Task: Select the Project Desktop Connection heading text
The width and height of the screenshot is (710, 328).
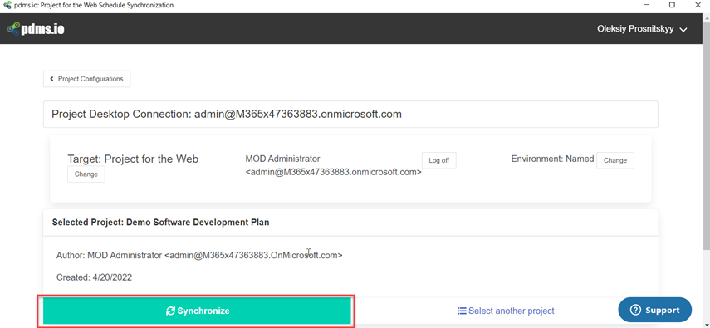Action: click(x=227, y=114)
